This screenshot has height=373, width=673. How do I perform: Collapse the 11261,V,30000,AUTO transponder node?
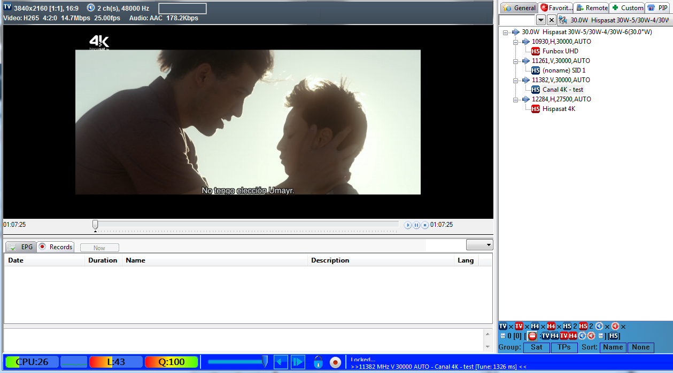tap(516, 61)
